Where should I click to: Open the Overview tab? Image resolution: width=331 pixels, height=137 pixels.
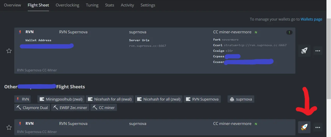[x=12, y=5]
